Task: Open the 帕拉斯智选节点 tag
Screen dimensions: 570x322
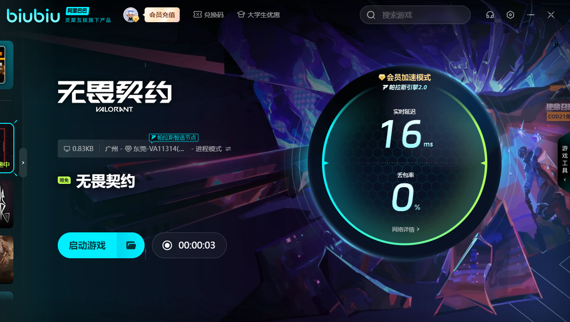Action: [174, 138]
